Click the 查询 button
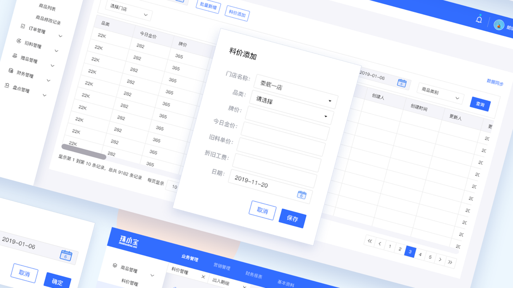Image resolution: width=513 pixels, height=288 pixels. [x=480, y=104]
